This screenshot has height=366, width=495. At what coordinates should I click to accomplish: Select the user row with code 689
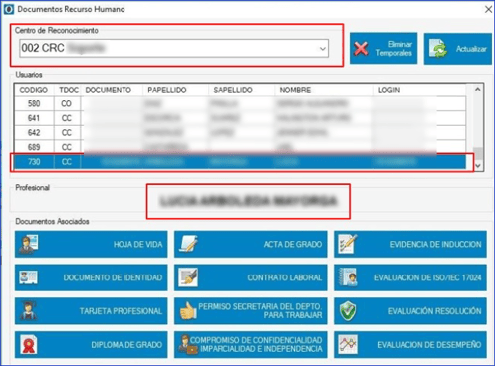240,147
